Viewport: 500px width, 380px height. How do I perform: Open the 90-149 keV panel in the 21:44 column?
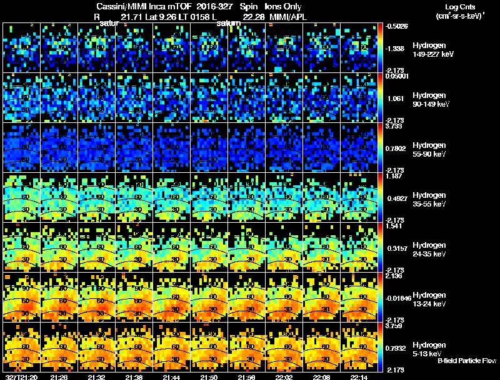point(171,98)
